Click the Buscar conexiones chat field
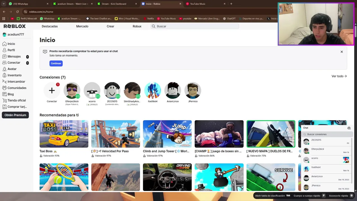Image resolution: width=357 pixels, height=201 pixels. [327, 134]
